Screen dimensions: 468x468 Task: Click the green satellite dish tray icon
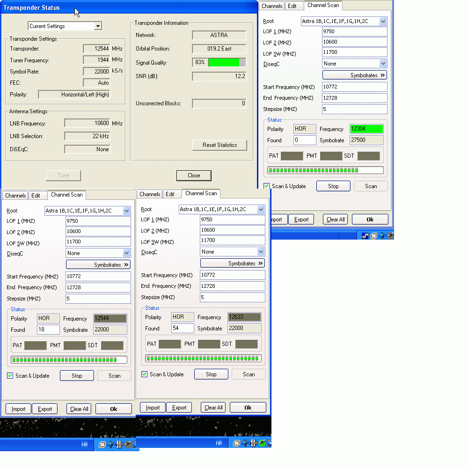pyautogui.click(x=262, y=443)
